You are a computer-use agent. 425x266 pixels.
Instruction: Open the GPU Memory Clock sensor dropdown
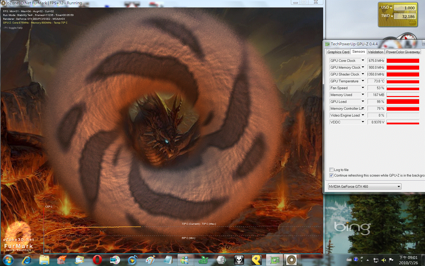(363, 67)
